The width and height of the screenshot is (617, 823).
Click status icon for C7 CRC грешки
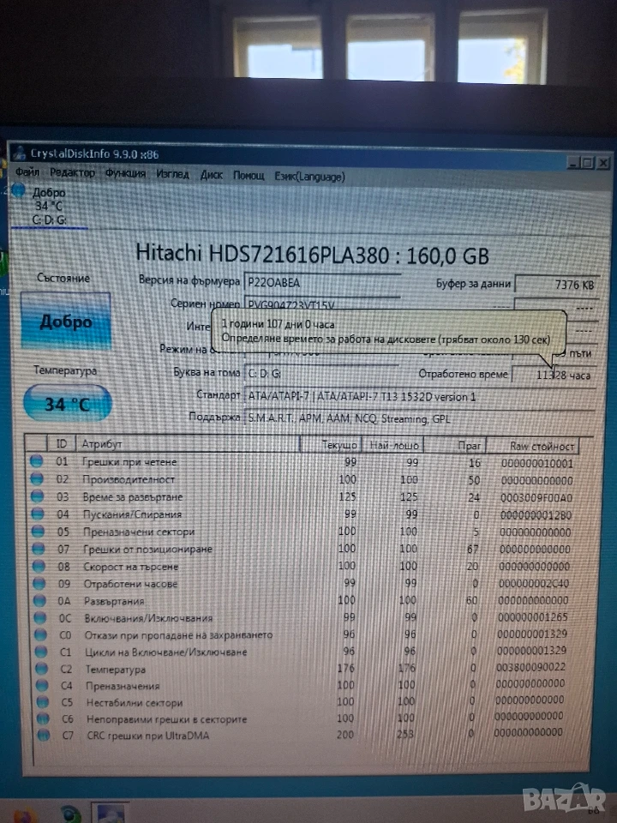pos(44,735)
